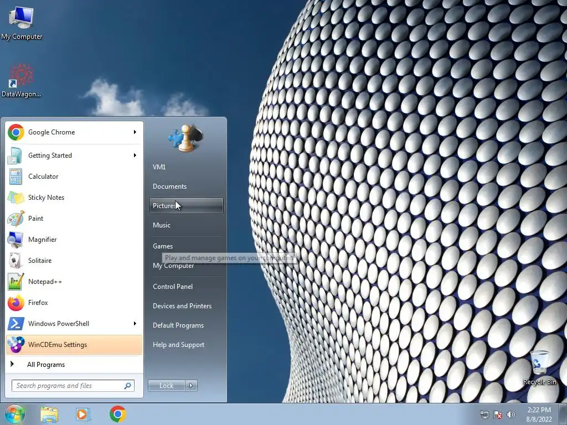Start Paint from the program list
The width and height of the screenshot is (567, 425).
click(74, 218)
